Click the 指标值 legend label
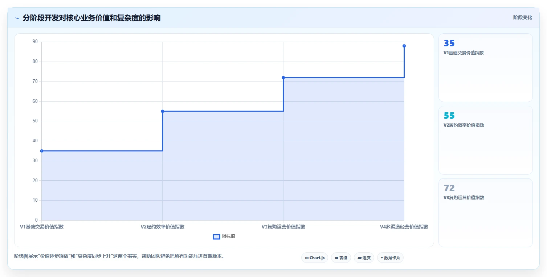Viewport: 547px width, 277px height. 229,236
